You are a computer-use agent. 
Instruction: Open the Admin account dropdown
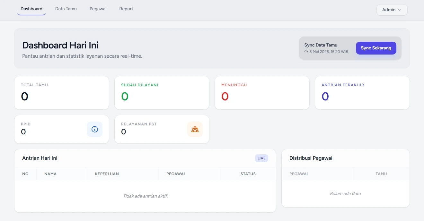pos(392,10)
